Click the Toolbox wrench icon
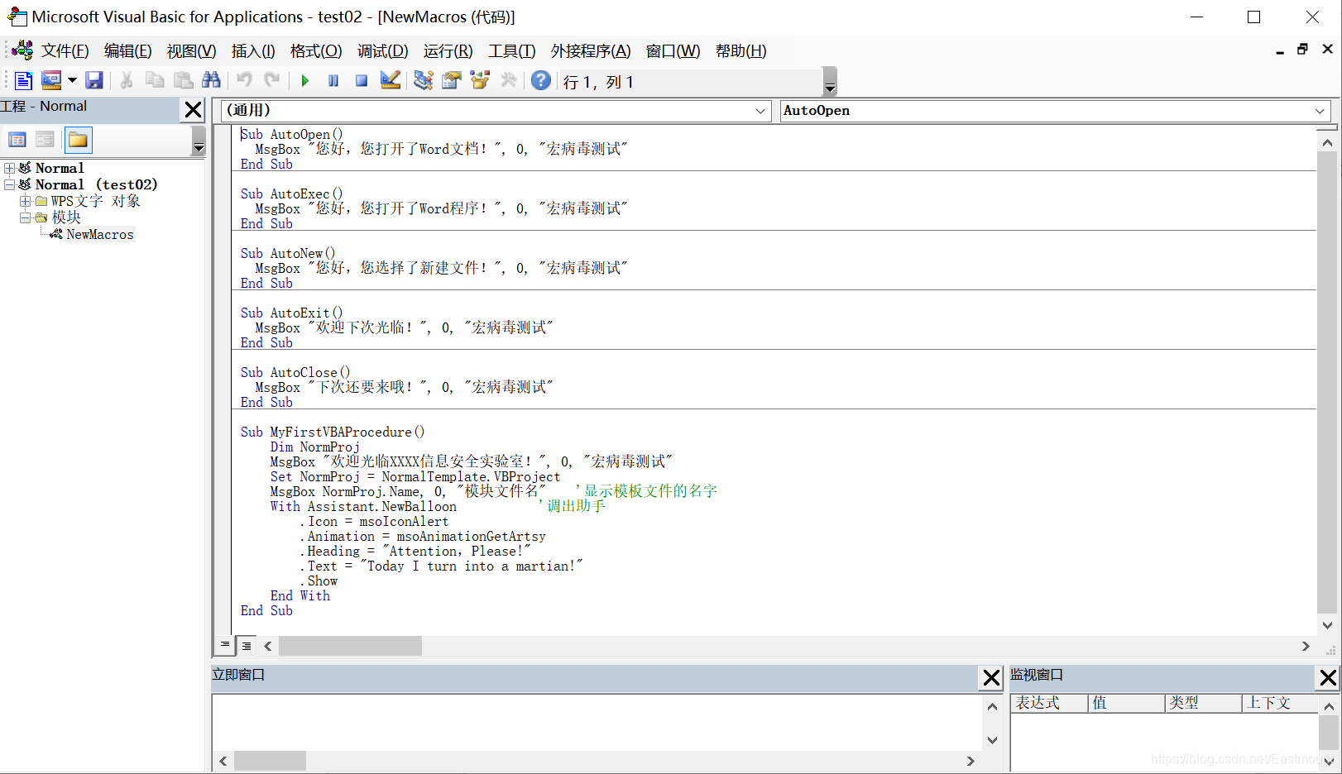This screenshot has height=774, width=1342. point(509,80)
